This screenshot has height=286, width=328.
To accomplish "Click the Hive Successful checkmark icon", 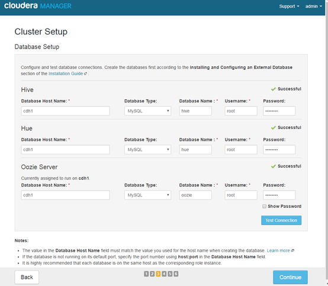I will click(273, 89).
